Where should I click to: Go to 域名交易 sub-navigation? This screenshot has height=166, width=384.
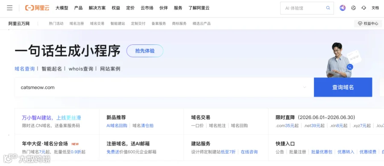click(x=97, y=24)
